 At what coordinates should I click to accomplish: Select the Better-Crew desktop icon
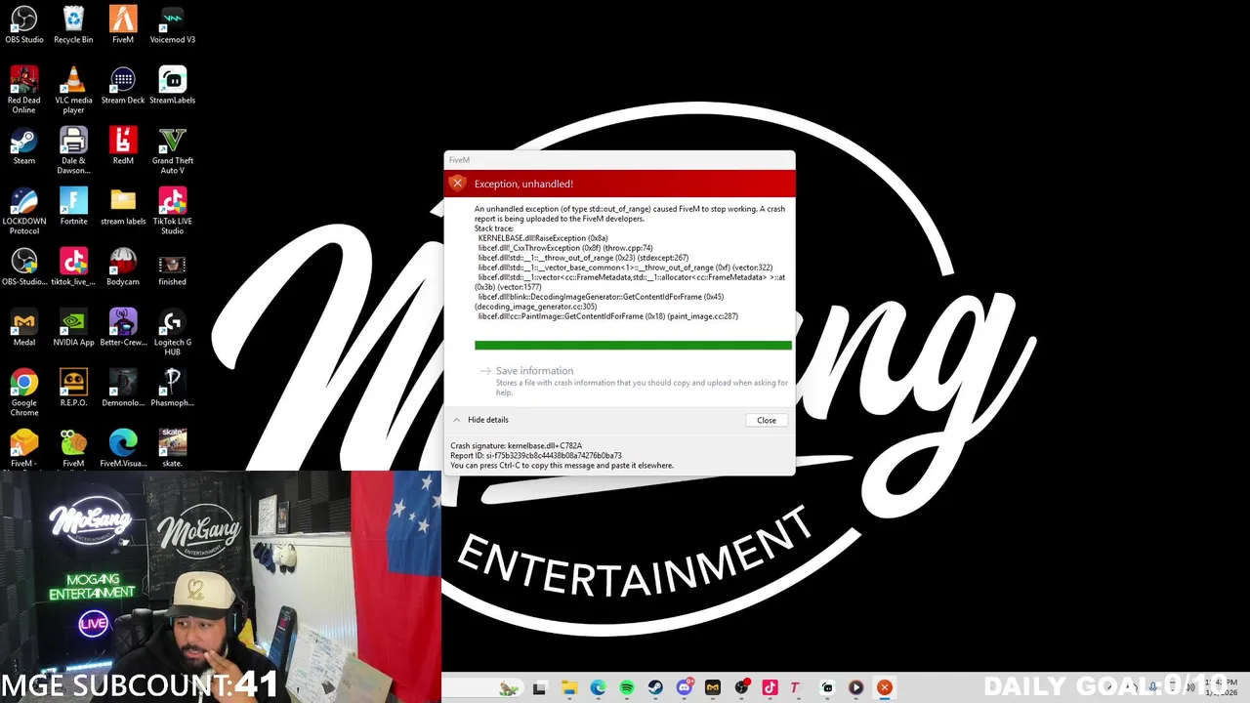point(123,328)
